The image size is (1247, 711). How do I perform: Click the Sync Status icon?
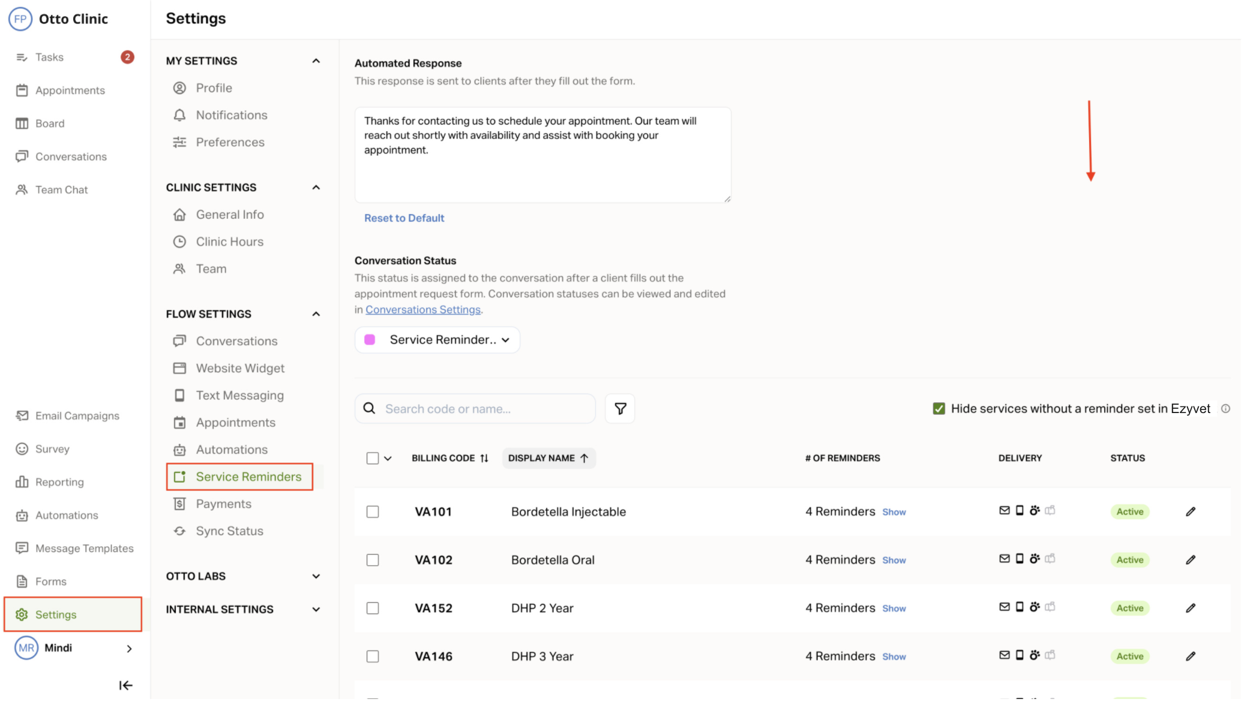(x=179, y=531)
